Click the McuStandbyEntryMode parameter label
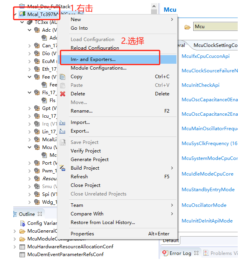 point(208,190)
